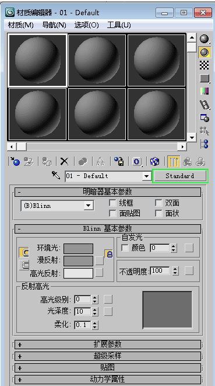
Task: Collapse the Blinn 基本参数 rollout
Action: coord(108,229)
